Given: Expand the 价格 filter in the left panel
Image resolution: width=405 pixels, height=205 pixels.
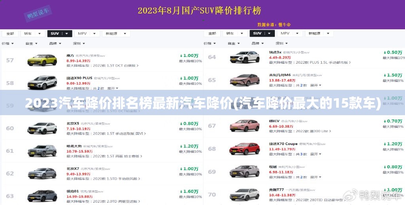Looking at the screenshot, I should click(x=8, y=44).
